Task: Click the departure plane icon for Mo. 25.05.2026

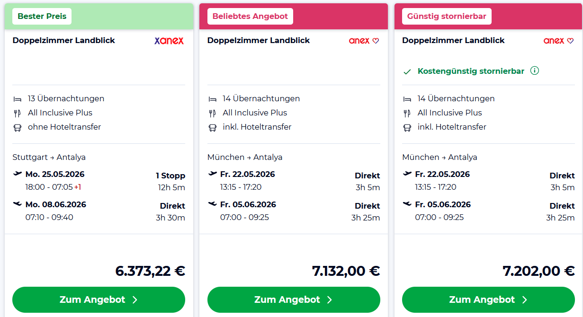Action: click(x=18, y=174)
